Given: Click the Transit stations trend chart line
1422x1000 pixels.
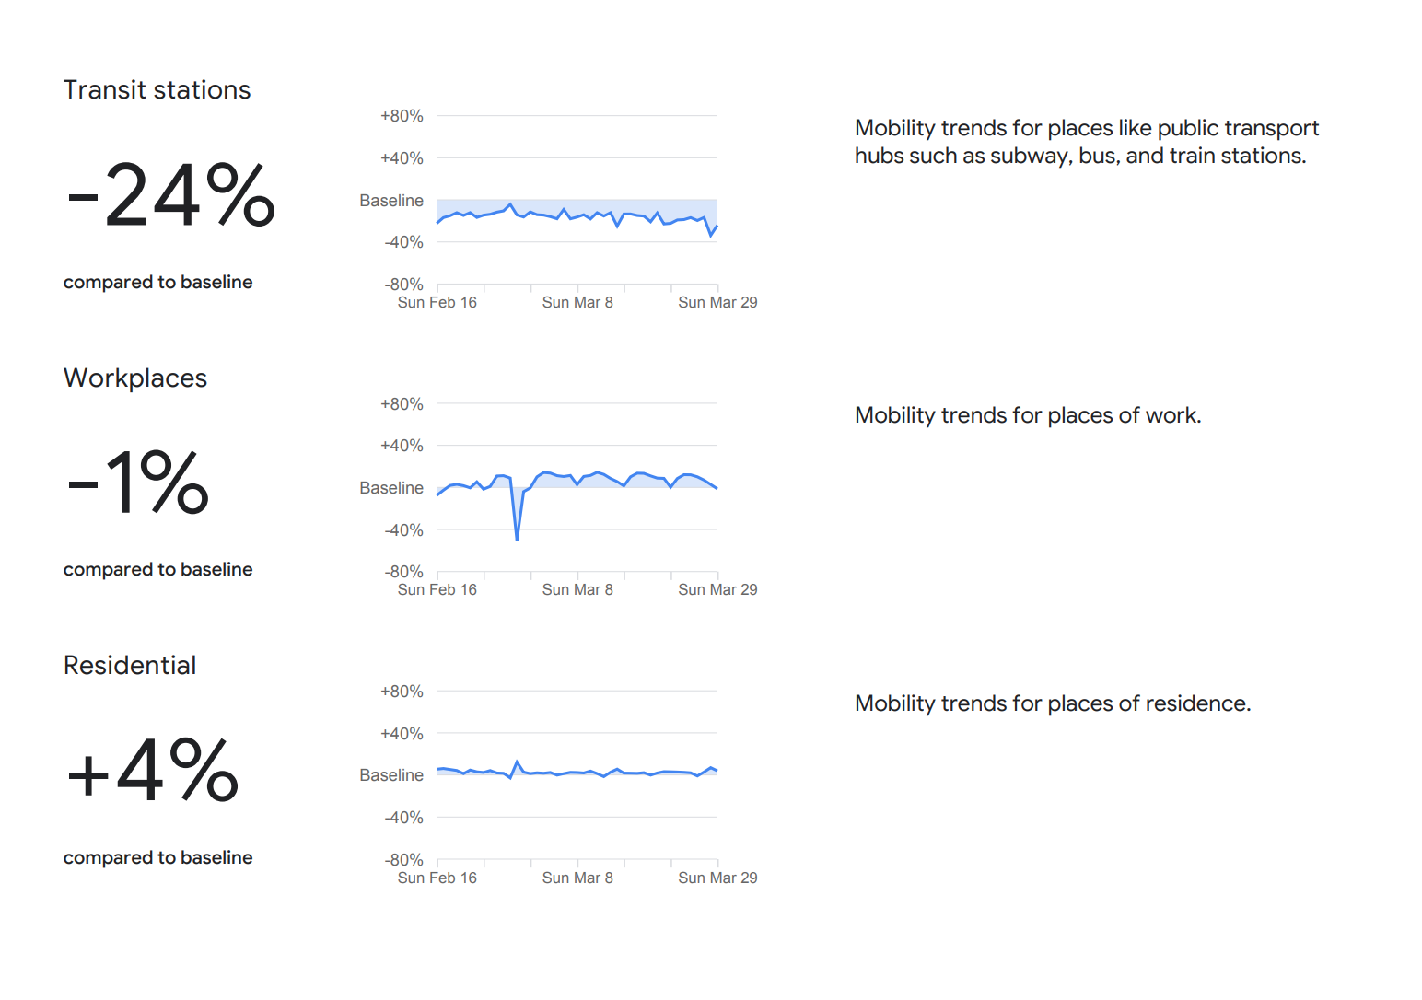Looking at the screenshot, I should (577, 215).
